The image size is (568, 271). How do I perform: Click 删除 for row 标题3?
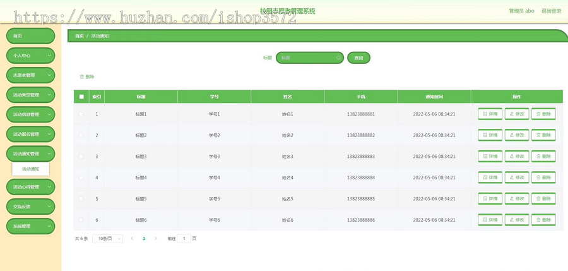click(544, 157)
